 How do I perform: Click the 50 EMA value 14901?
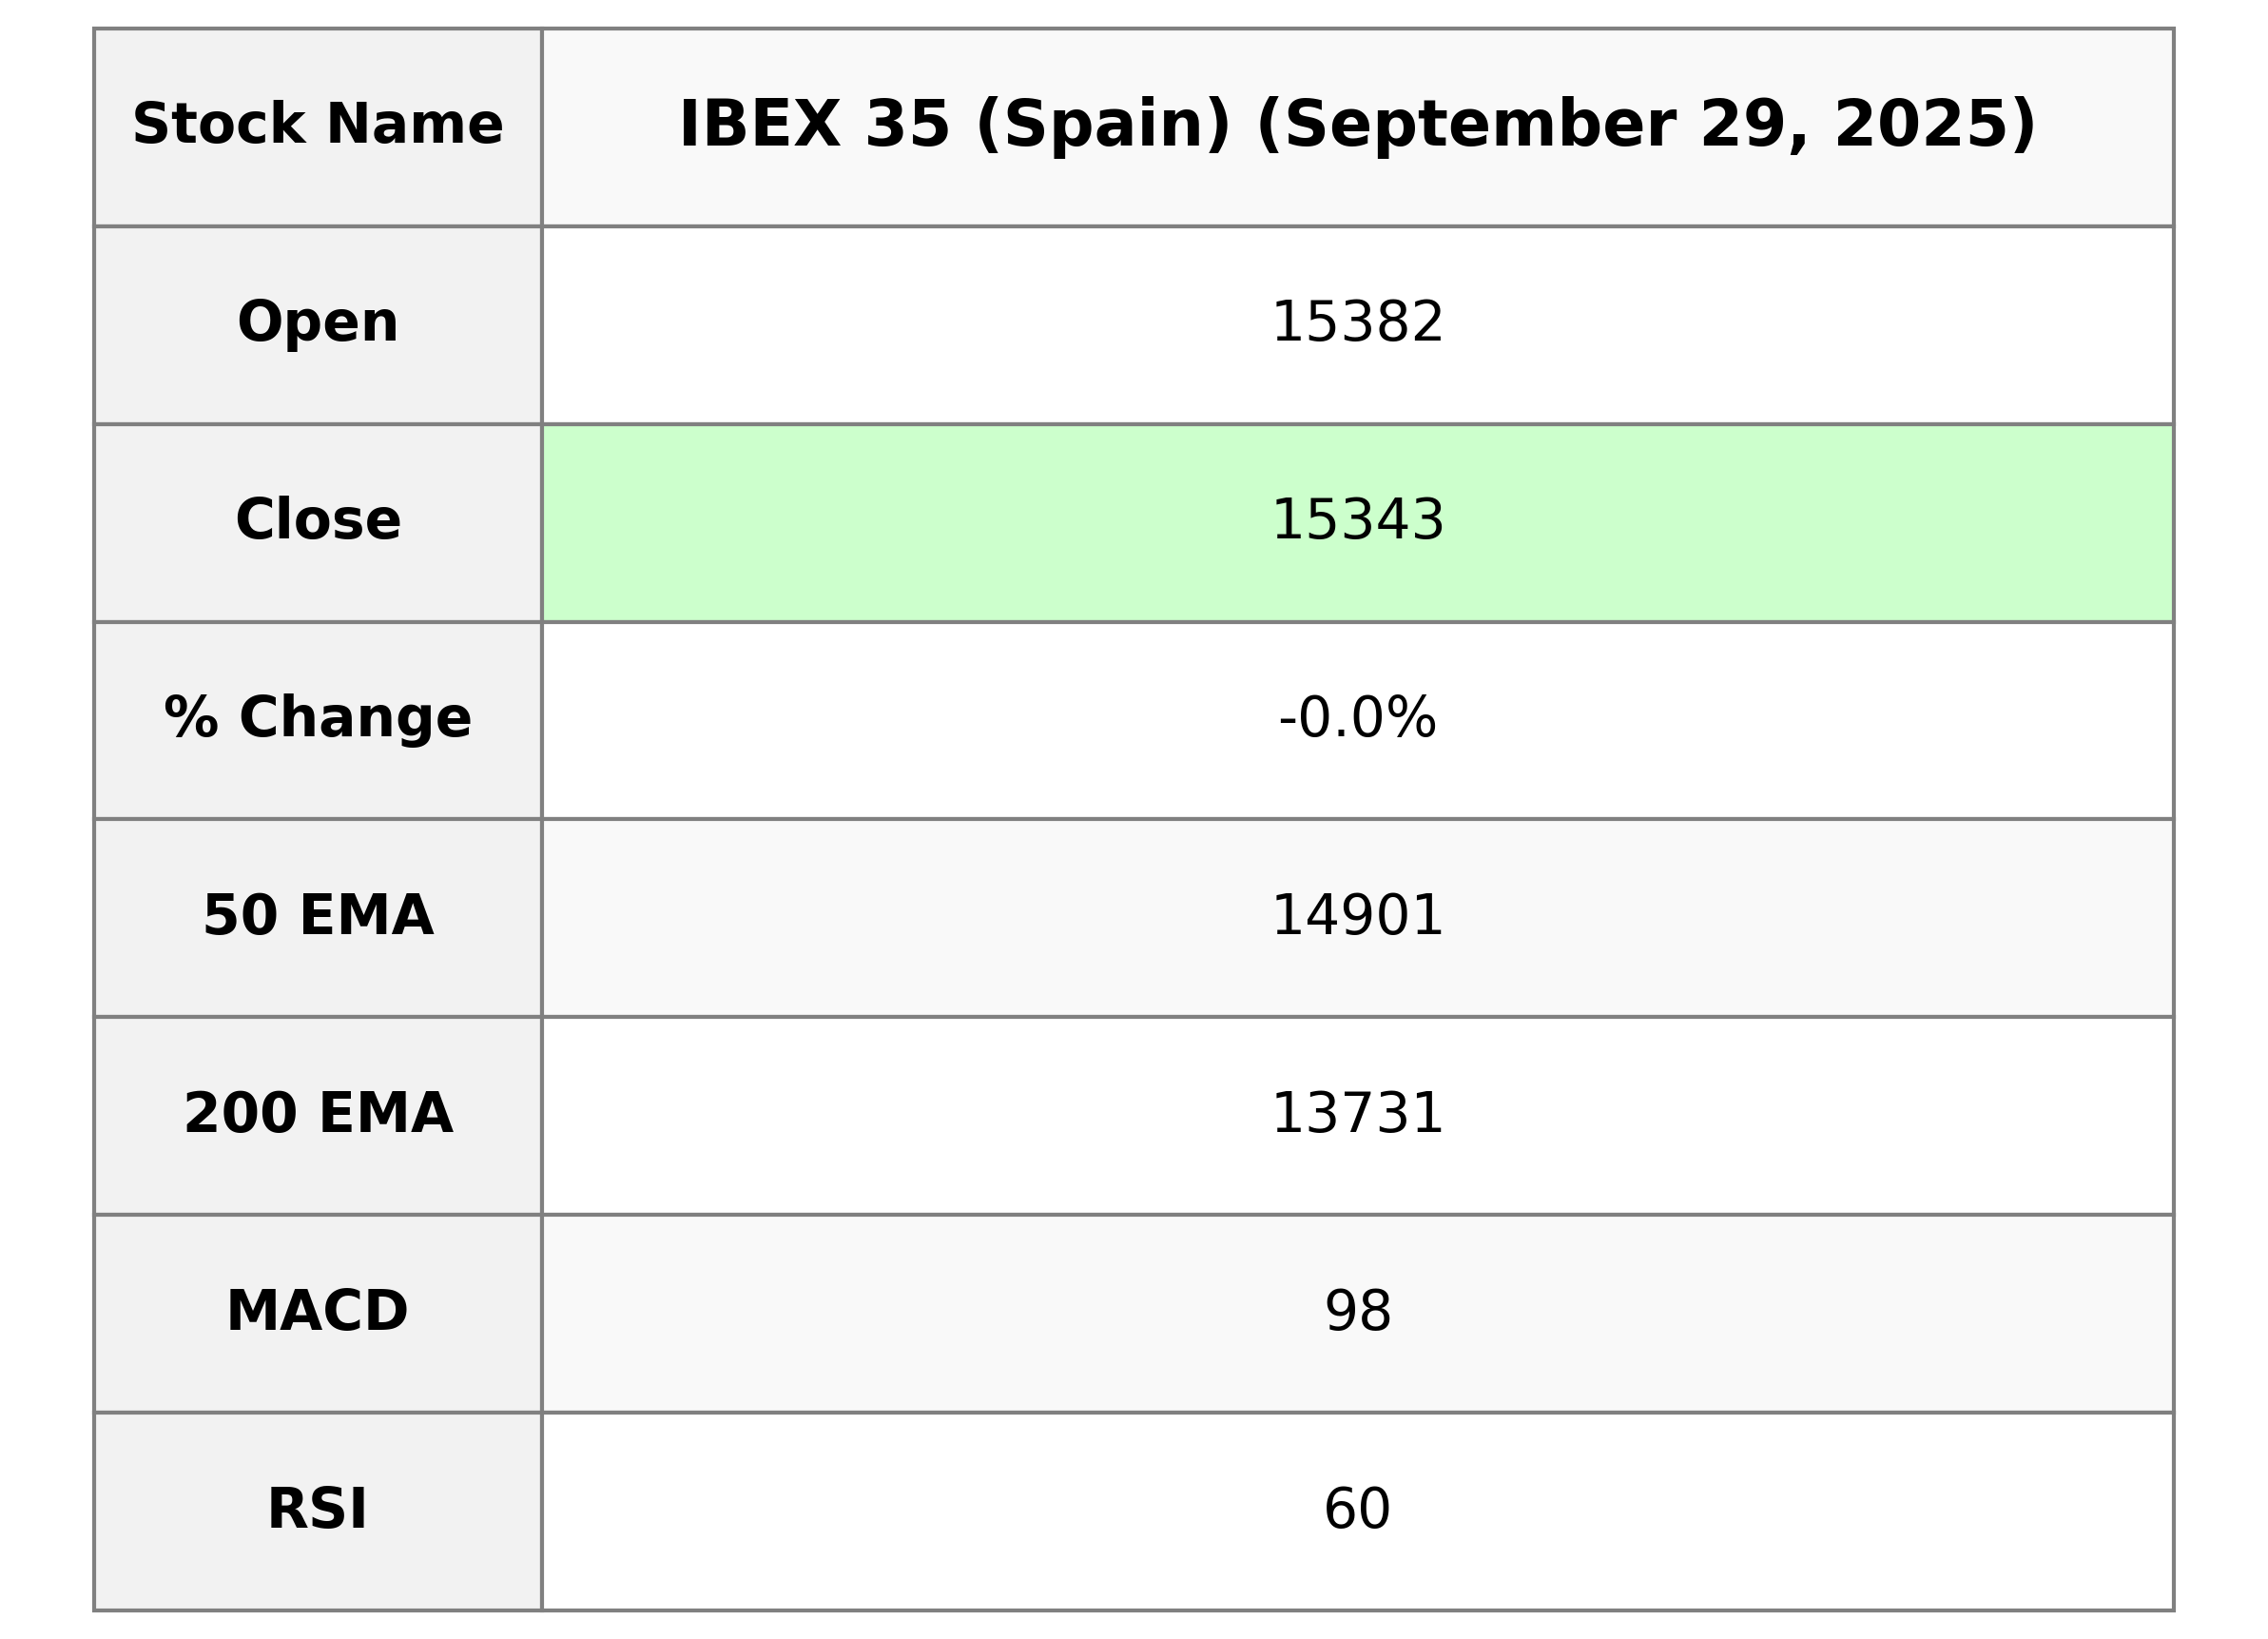(x=1356, y=915)
